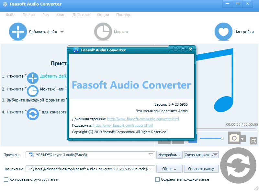Toggle fullscreen preview icon
The width and height of the screenshot is (259, 191).
(253, 141)
